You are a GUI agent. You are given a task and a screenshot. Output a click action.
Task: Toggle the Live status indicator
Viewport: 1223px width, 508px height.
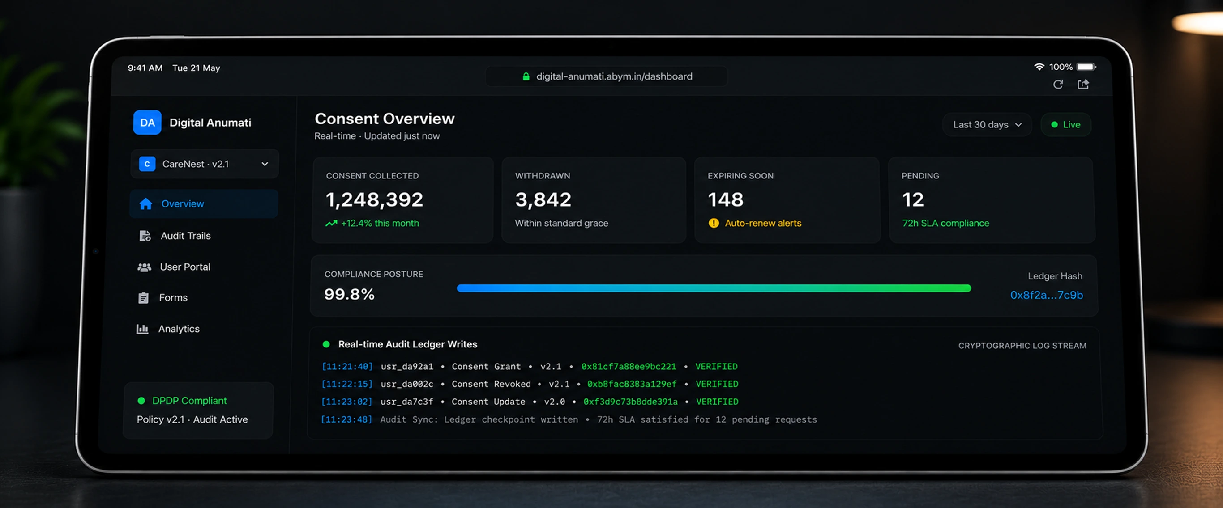pyautogui.click(x=1066, y=125)
